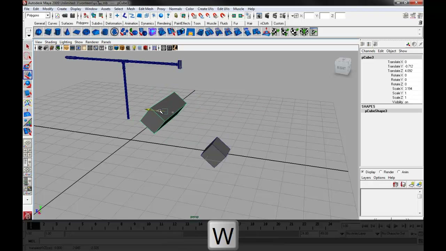Open the Create UVs menu
This screenshot has height=251, width=446.
[x=206, y=9]
